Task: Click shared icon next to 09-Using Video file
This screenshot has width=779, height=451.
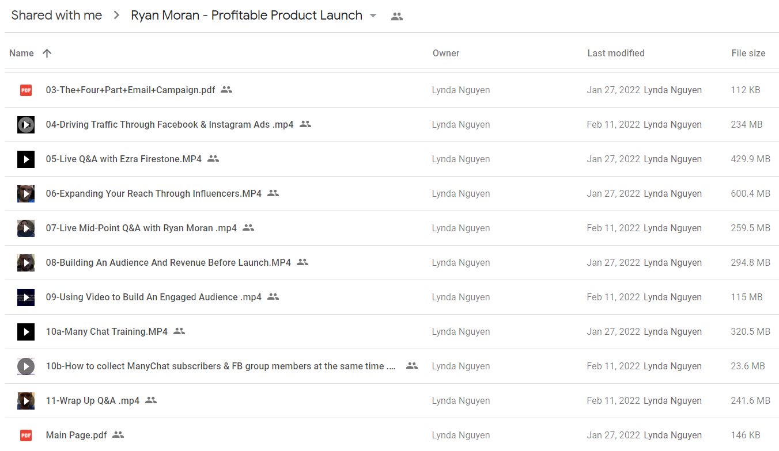Action: 273,297
